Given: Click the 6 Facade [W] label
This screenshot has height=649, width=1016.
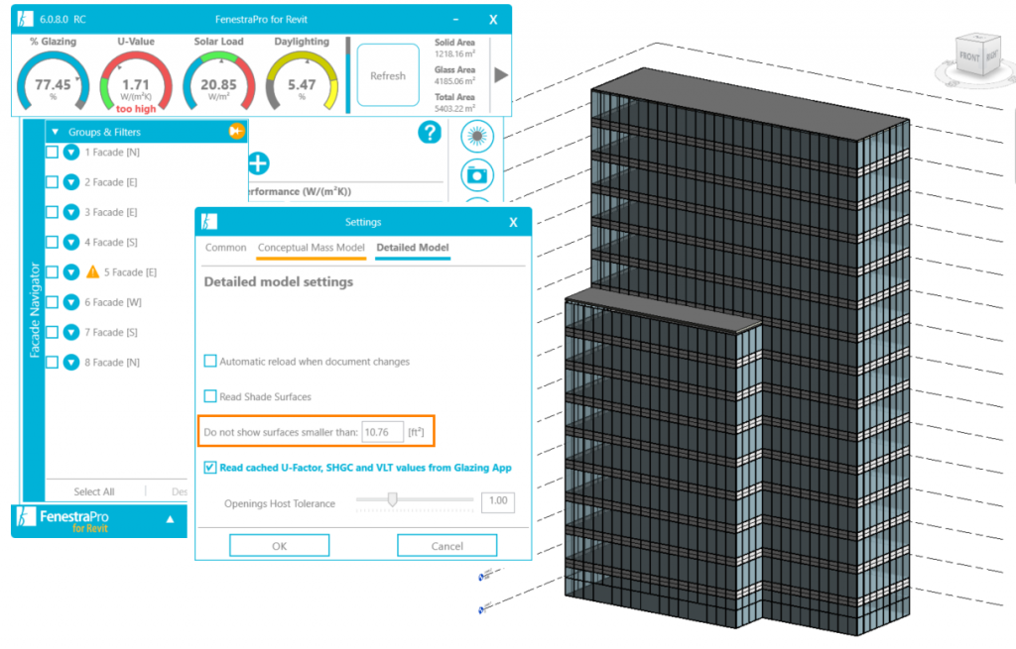Looking at the screenshot, I should (x=113, y=302).
